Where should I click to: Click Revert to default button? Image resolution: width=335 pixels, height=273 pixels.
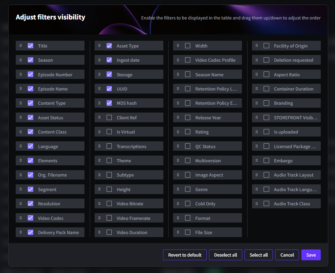tap(185, 255)
